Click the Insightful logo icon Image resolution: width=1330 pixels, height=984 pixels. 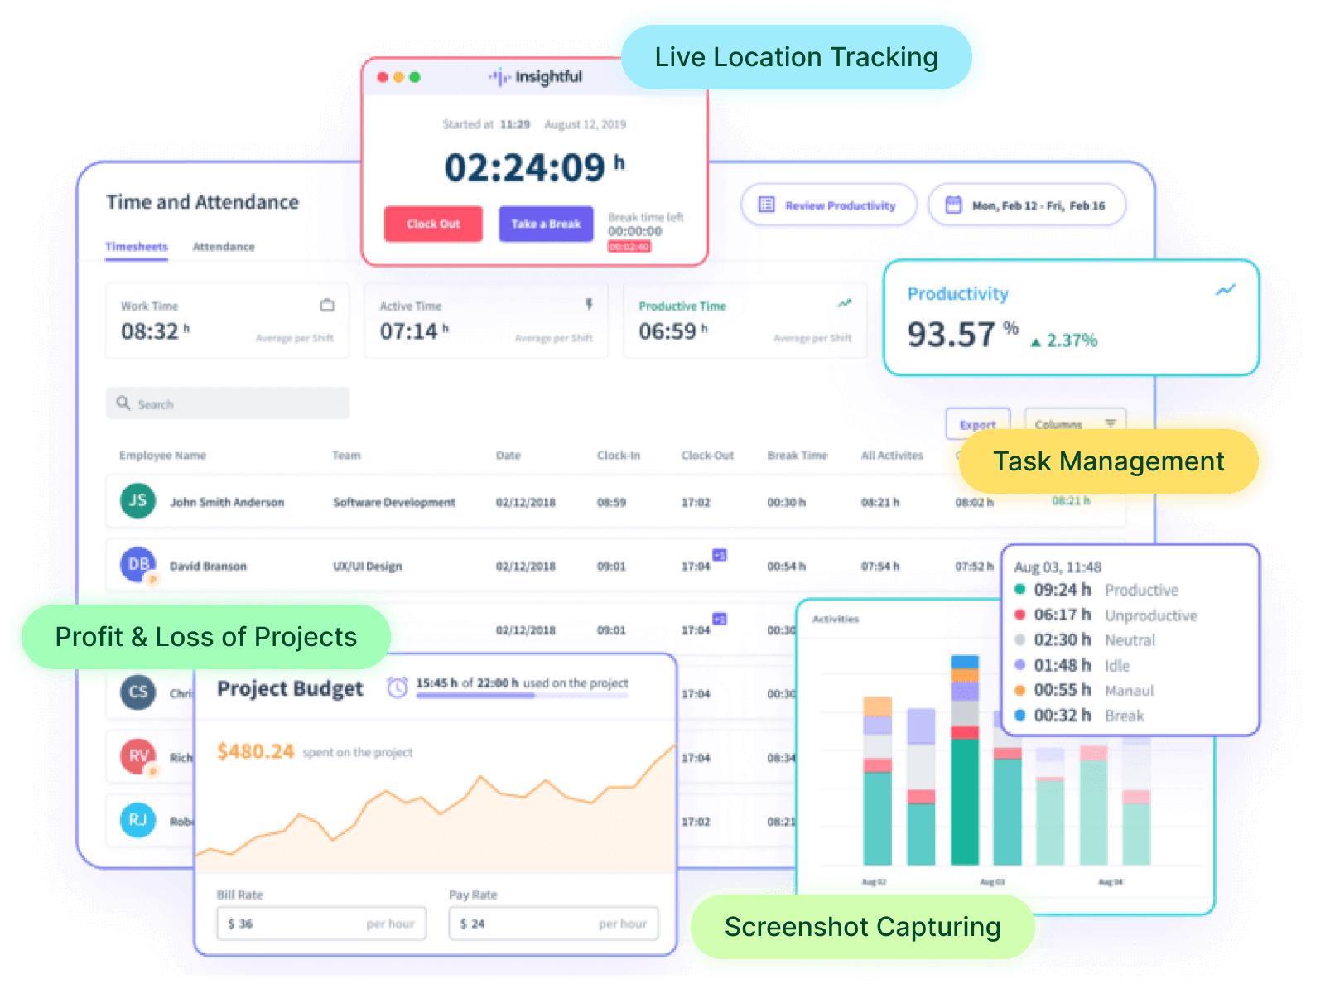[499, 77]
